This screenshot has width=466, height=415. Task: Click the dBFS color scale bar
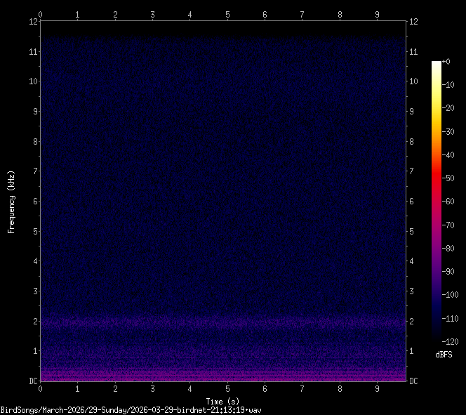pyautogui.click(x=437, y=204)
